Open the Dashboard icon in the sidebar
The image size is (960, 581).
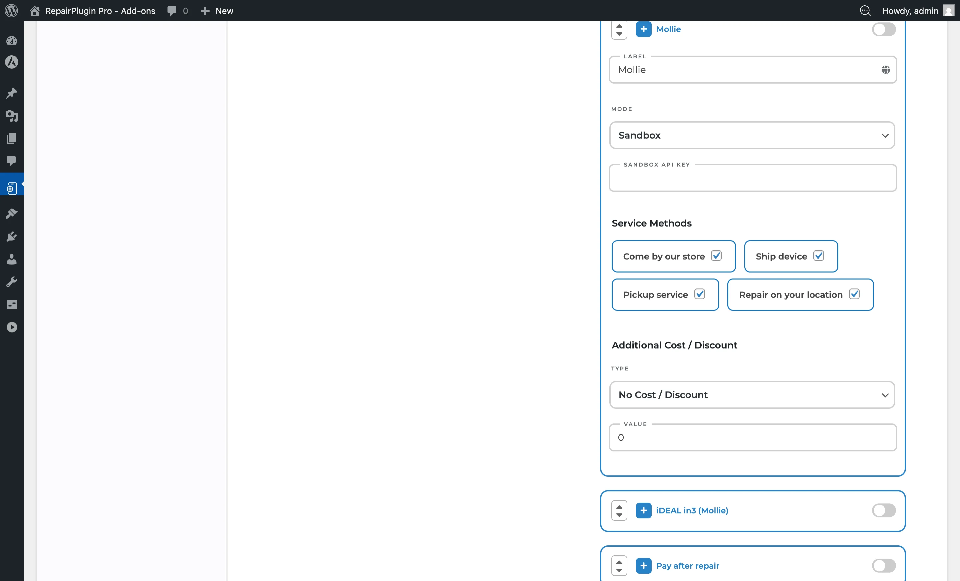[x=12, y=41]
